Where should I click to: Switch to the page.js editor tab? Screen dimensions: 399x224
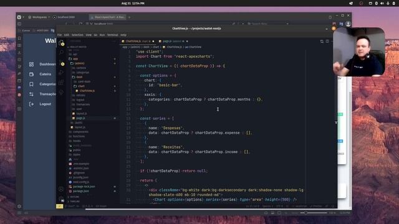tap(173, 41)
